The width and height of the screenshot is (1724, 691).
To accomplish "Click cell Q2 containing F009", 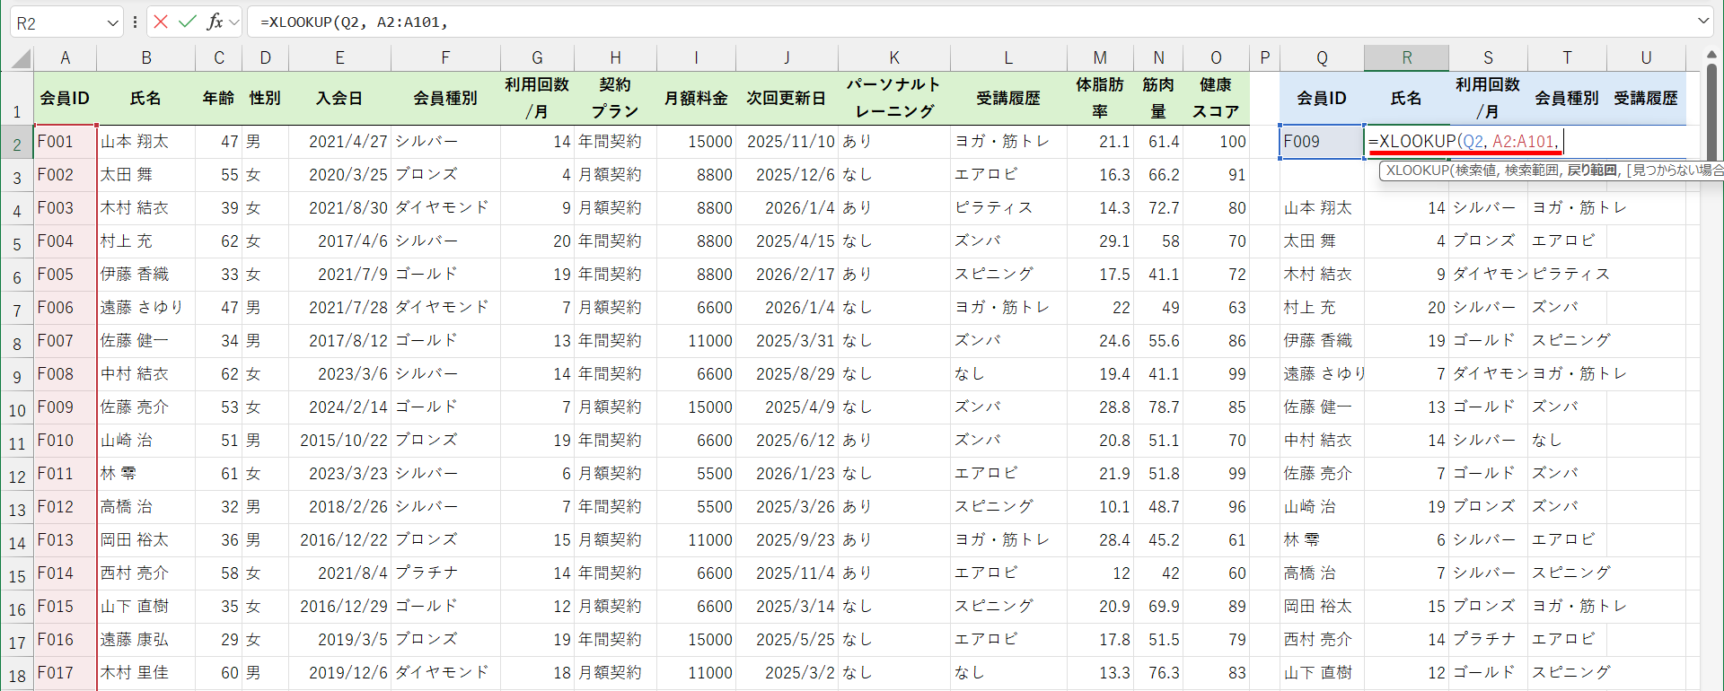I will (1322, 142).
